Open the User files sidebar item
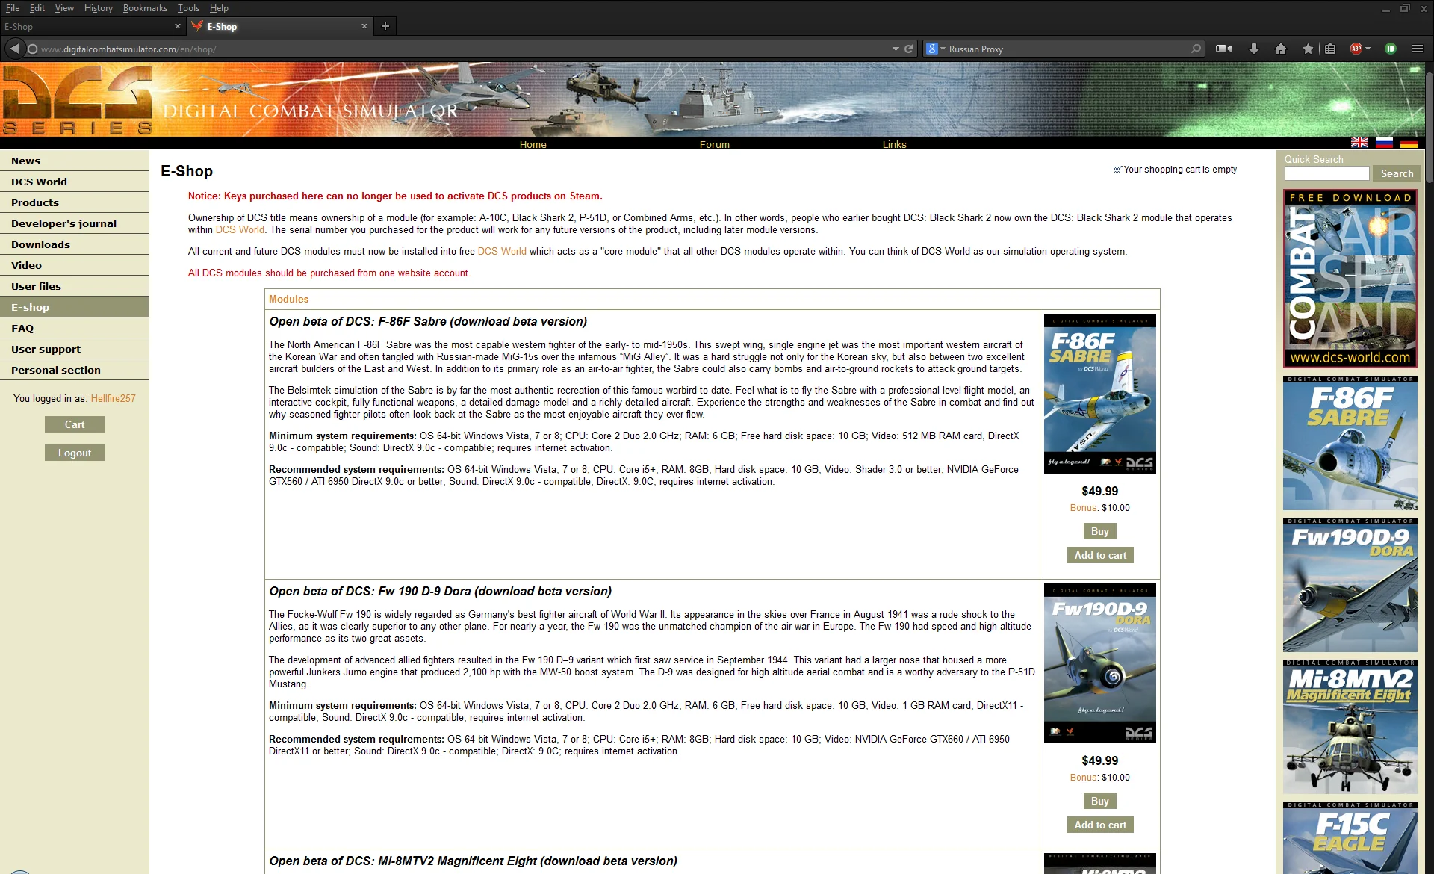The height and width of the screenshot is (874, 1434). (x=75, y=286)
